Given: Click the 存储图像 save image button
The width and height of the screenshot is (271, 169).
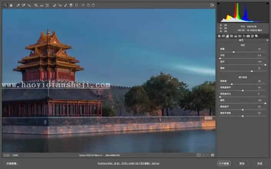Looking at the screenshot, I should pos(12,164).
